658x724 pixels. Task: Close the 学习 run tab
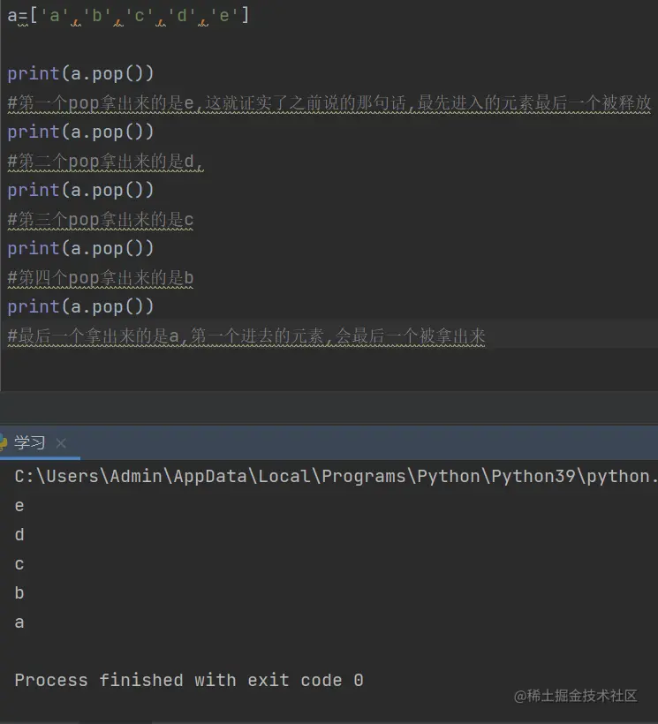(60, 443)
